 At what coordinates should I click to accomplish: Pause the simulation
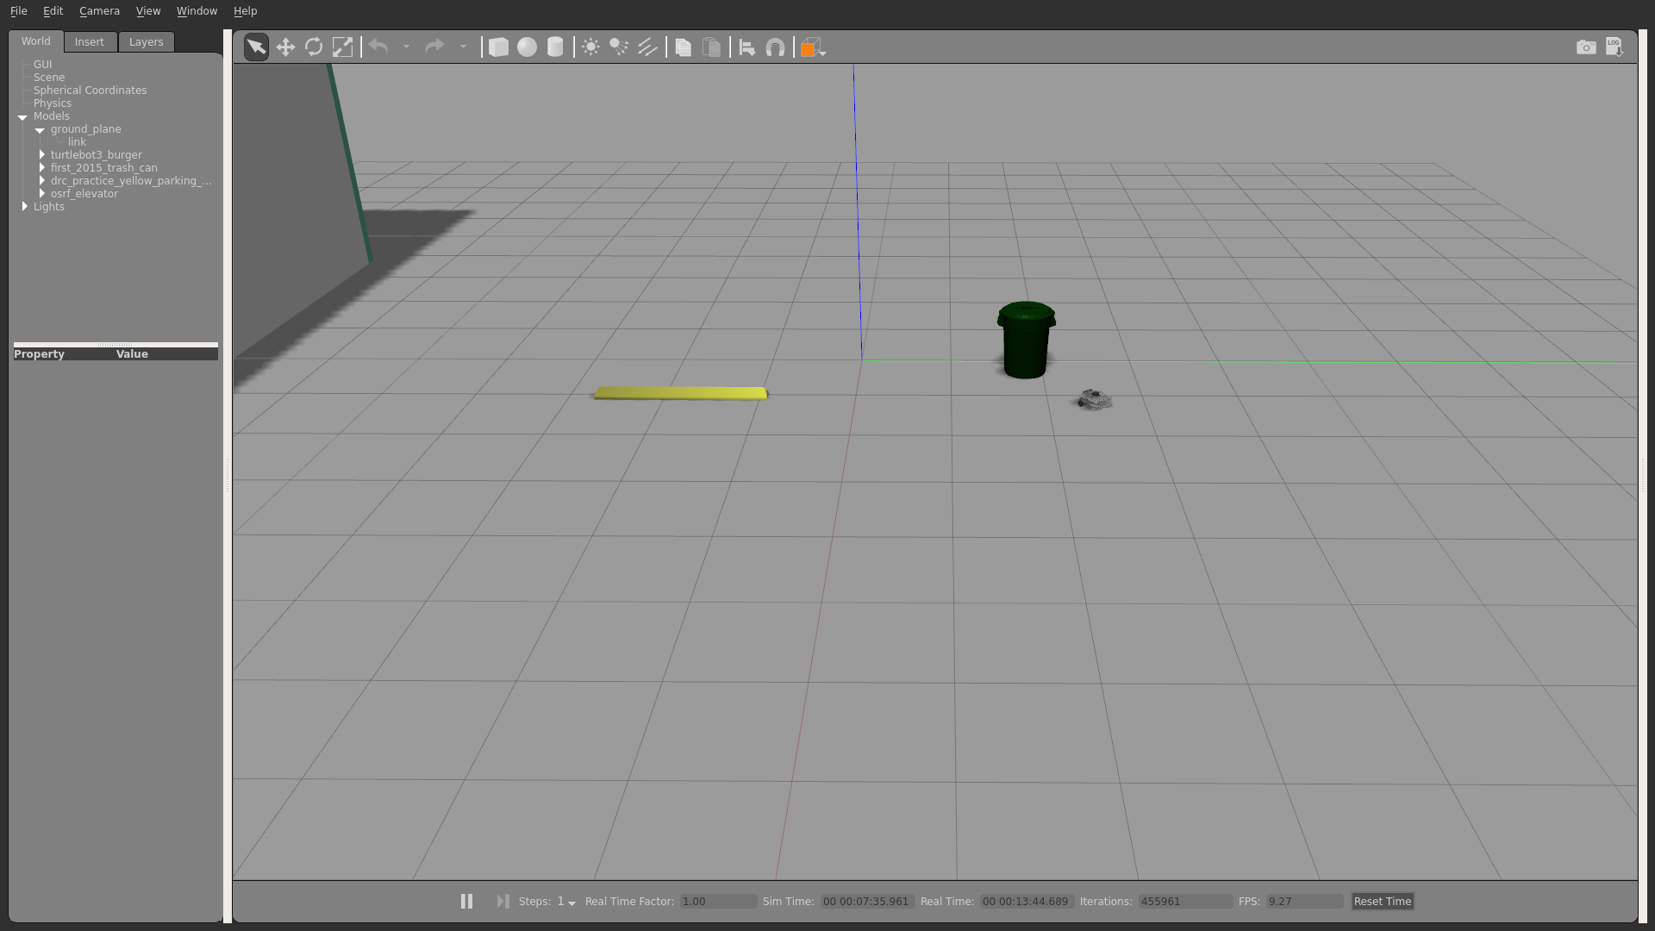point(466,902)
